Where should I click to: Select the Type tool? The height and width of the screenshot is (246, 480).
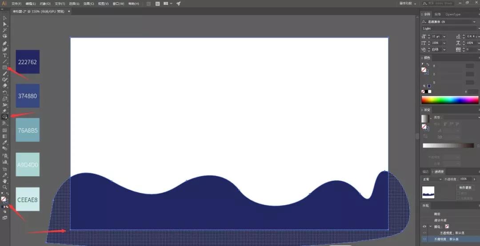pos(5,56)
